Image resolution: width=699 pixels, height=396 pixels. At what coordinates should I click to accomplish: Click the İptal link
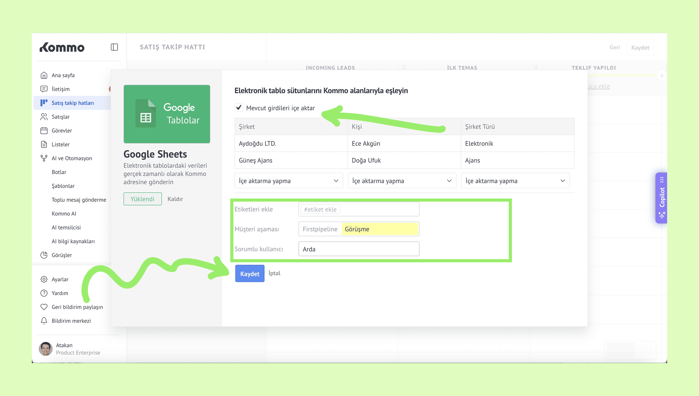pos(274,273)
